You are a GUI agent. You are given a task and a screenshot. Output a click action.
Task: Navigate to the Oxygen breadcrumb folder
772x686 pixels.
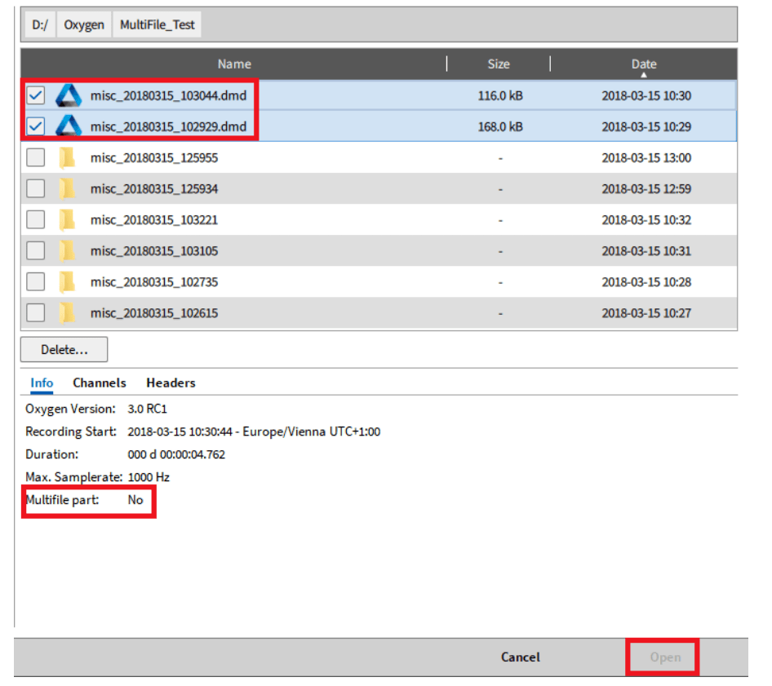(x=84, y=24)
